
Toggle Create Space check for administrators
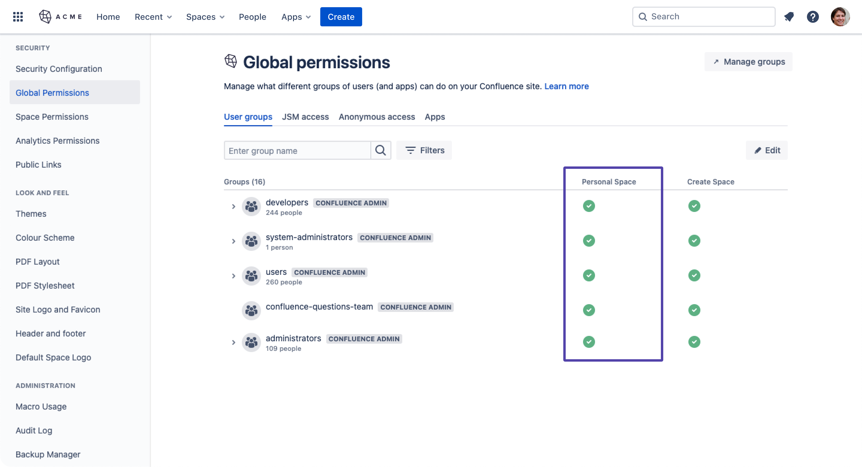click(x=694, y=342)
